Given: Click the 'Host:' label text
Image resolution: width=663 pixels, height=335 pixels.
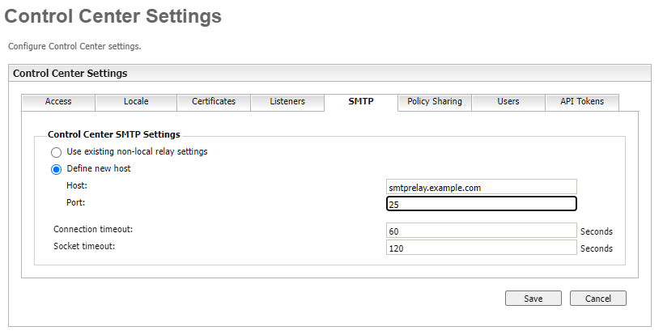Looking at the screenshot, I should 77,186.
